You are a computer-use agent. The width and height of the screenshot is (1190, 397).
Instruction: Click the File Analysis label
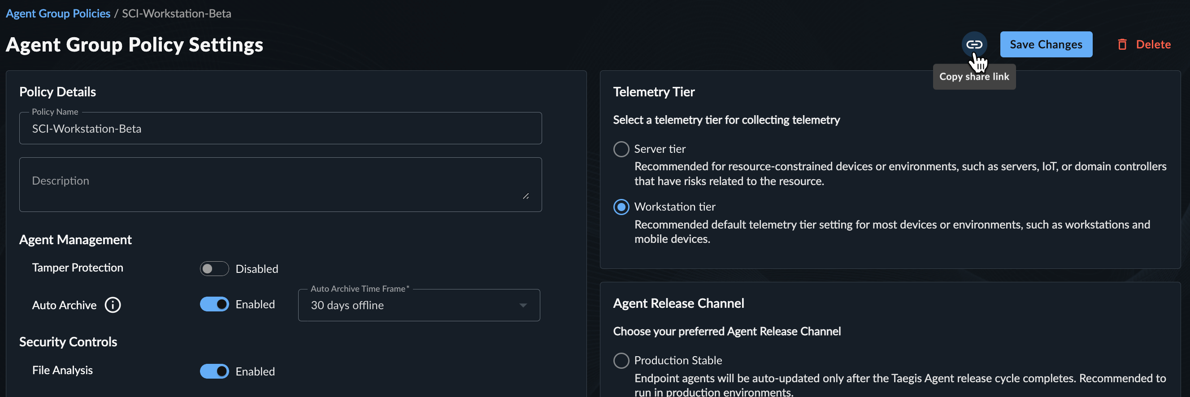pyautogui.click(x=62, y=370)
